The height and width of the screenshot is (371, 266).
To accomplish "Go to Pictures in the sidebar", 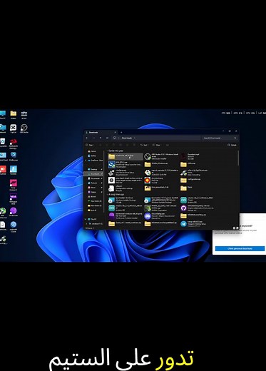I will [94, 183].
